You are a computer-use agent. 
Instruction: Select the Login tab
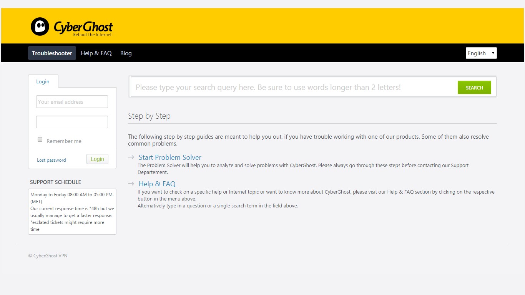pos(43,81)
